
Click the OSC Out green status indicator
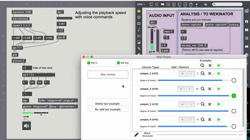coord(118,63)
